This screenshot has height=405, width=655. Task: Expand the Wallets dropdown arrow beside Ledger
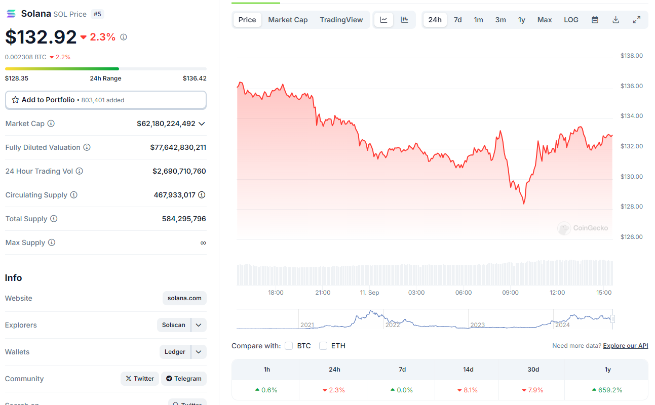click(199, 352)
